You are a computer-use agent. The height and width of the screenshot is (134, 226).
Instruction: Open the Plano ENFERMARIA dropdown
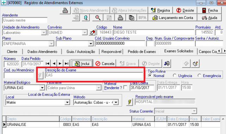(51, 44)
